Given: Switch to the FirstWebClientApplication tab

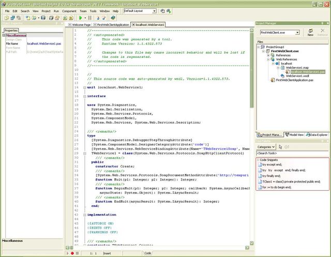Looking at the screenshot, I should coord(111,25).
